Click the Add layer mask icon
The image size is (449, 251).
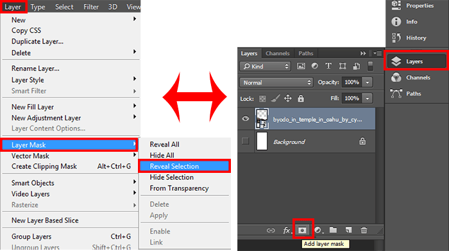302,230
